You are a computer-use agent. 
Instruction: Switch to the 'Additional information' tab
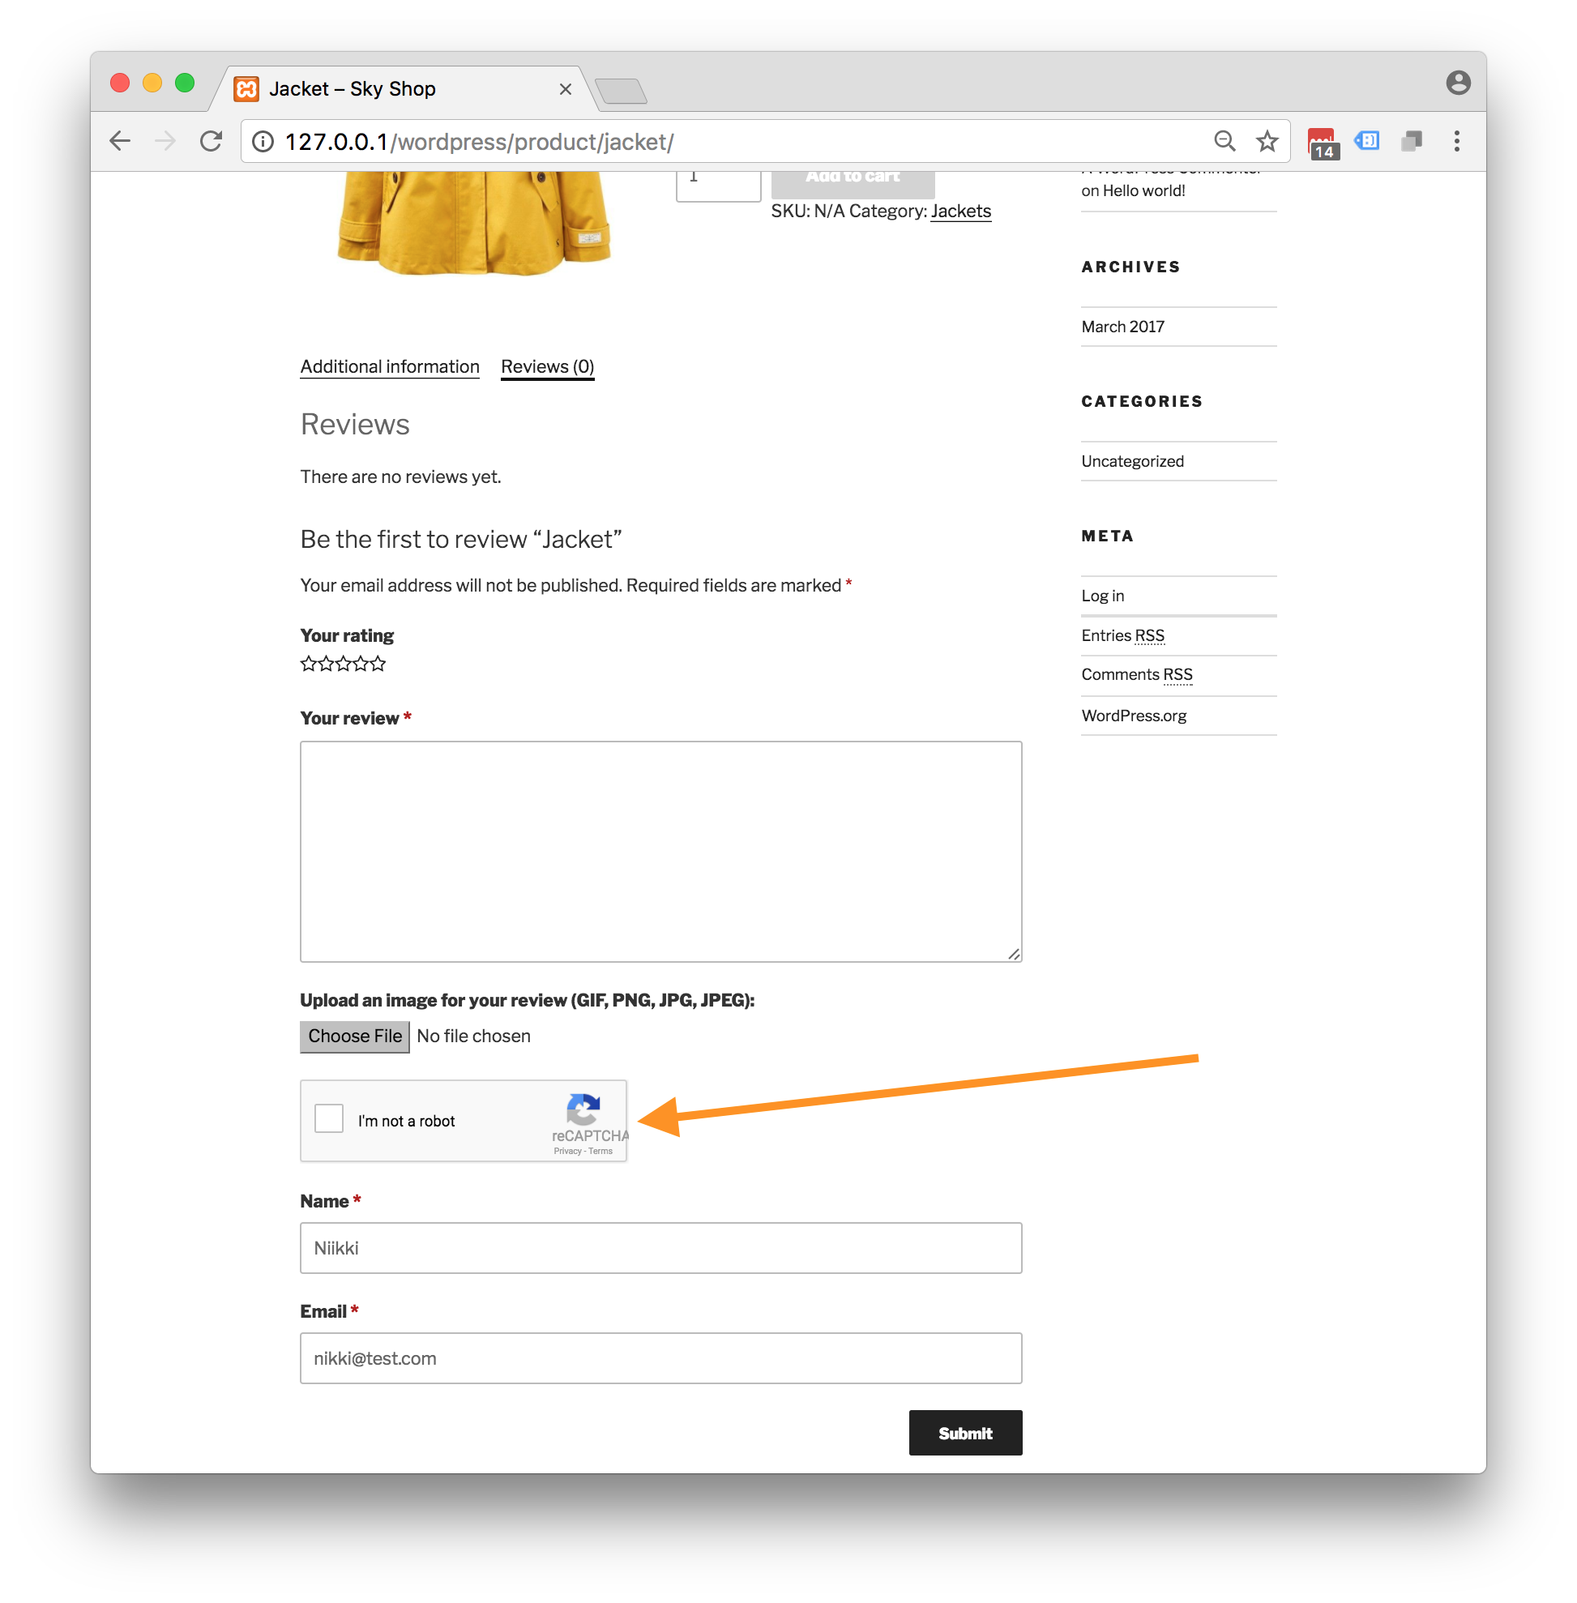pos(388,365)
